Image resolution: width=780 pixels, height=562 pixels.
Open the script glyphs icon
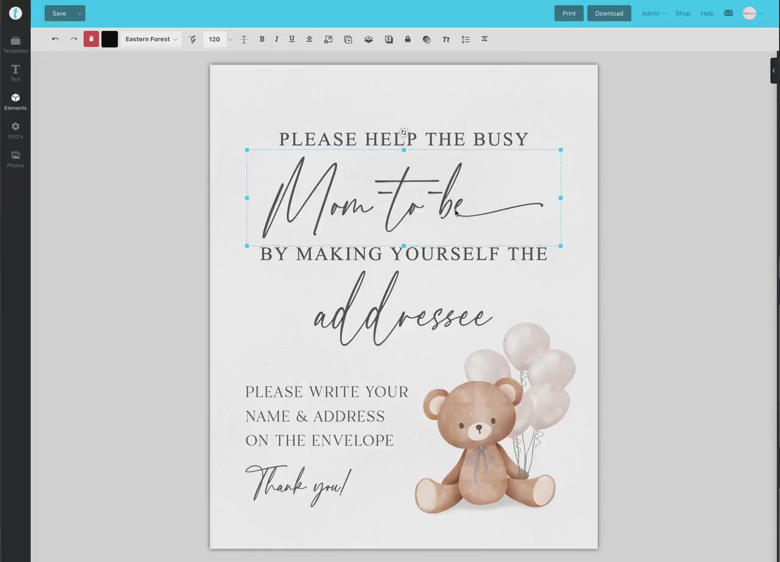193,39
